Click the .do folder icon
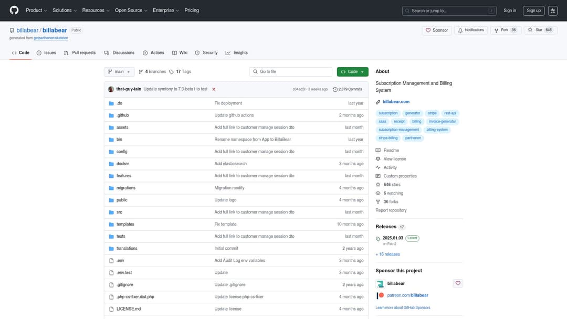 111,103
